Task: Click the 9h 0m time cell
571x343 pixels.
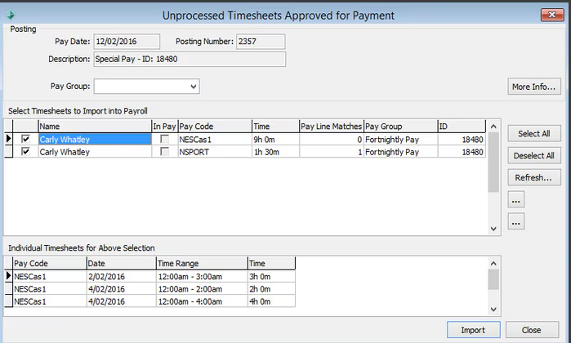Action: 275,140
